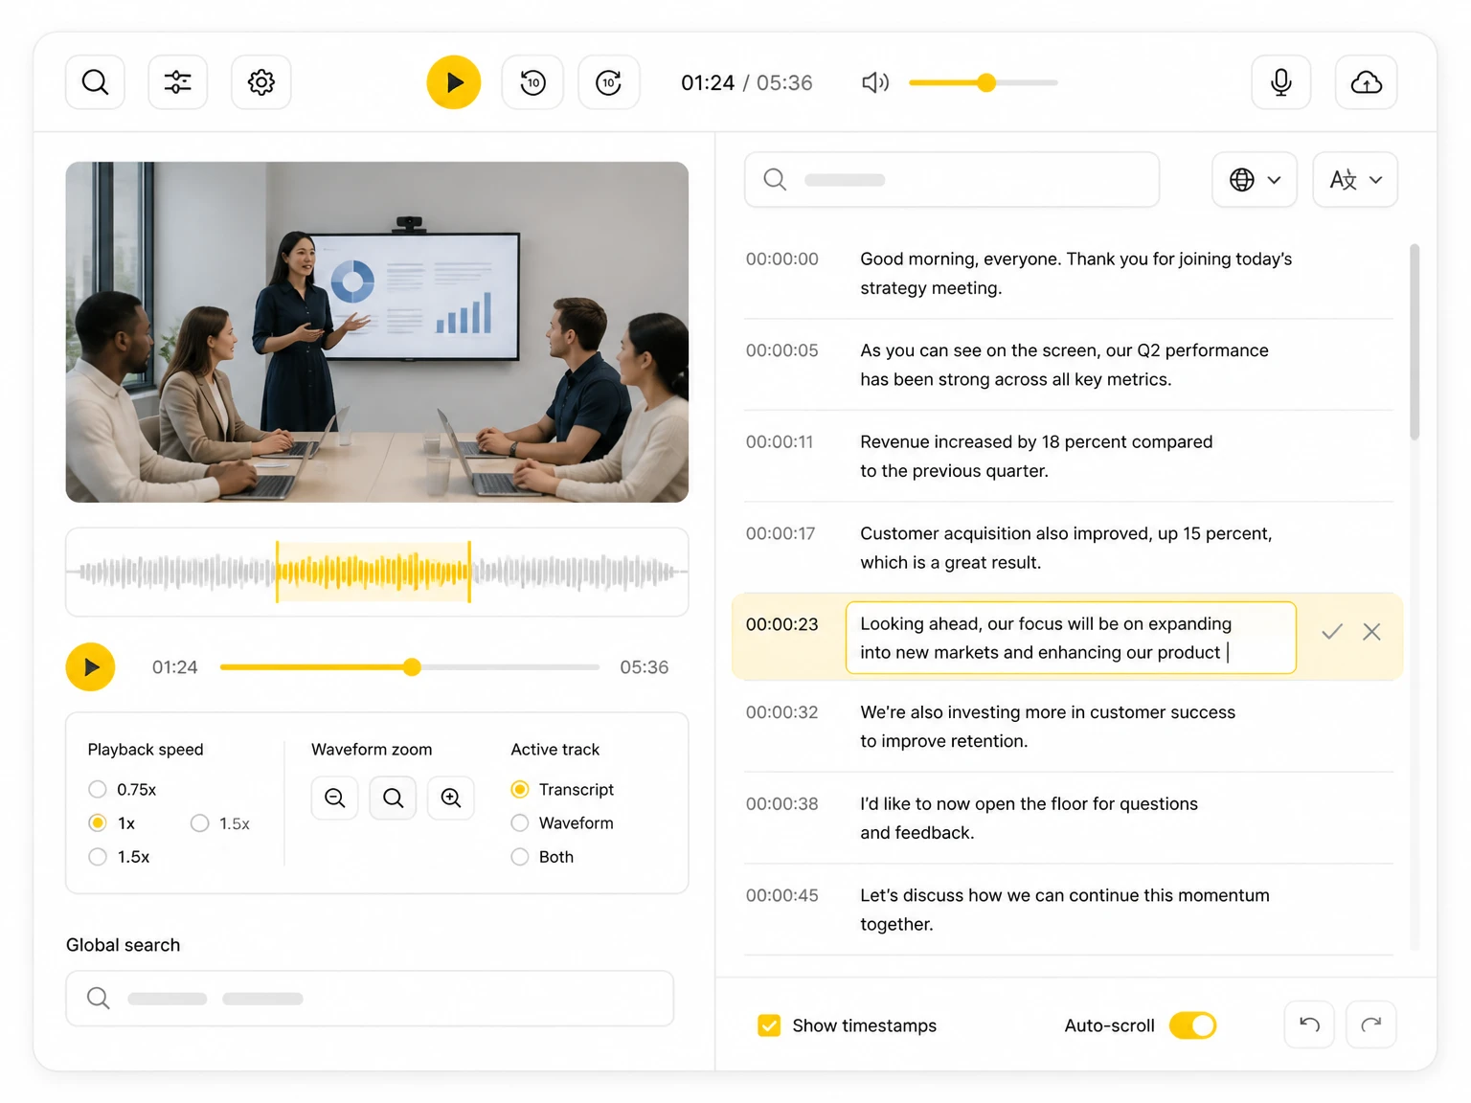1471x1103 pixels.
Task: Open the adjustment sliders icon
Action: [x=178, y=82]
